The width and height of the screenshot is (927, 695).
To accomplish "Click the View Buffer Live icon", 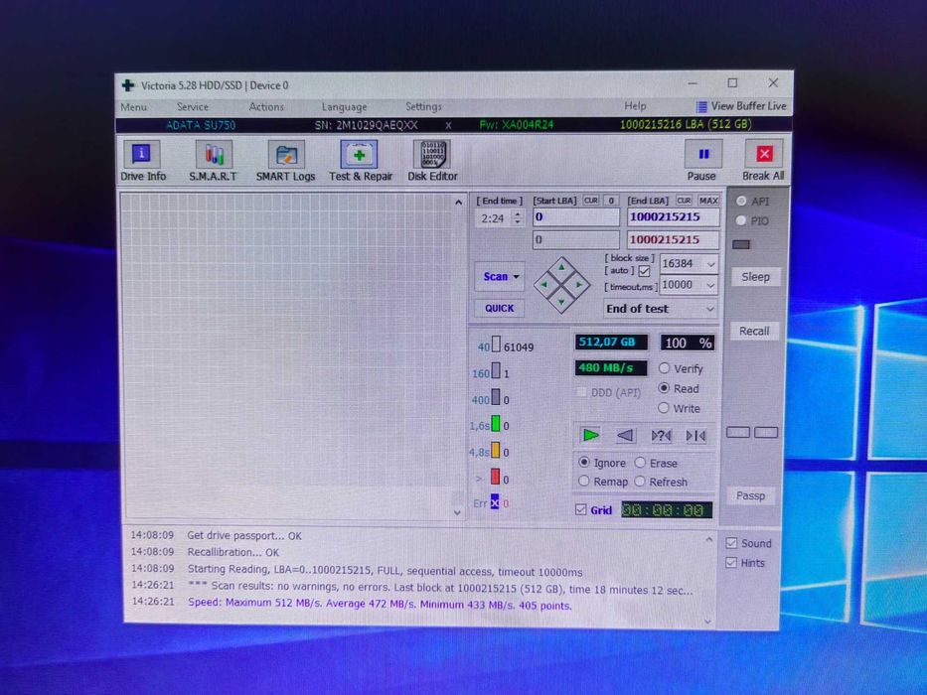I will (x=701, y=106).
